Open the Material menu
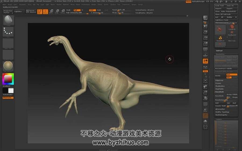This screenshot has height=151, width=242. tap(66, 5)
